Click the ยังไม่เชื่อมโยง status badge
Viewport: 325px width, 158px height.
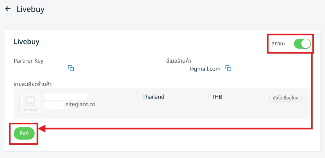click(x=285, y=98)
